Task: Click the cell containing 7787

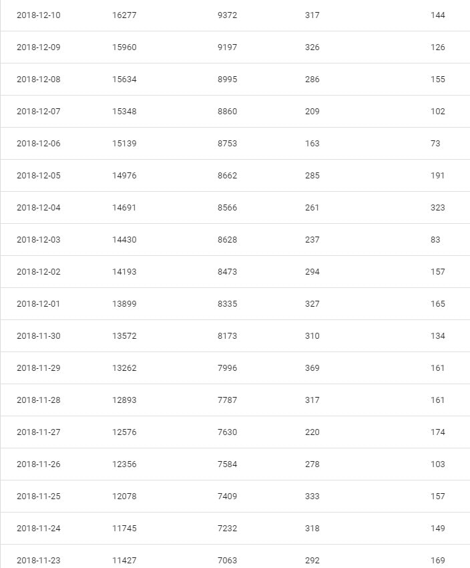Action: [227, 400]
